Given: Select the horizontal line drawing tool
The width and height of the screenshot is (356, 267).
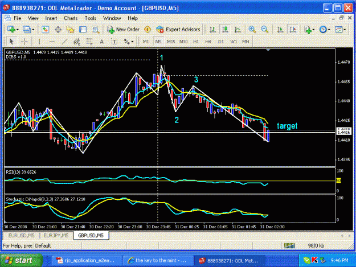Looking at the screenshot, I should [52, 42].
